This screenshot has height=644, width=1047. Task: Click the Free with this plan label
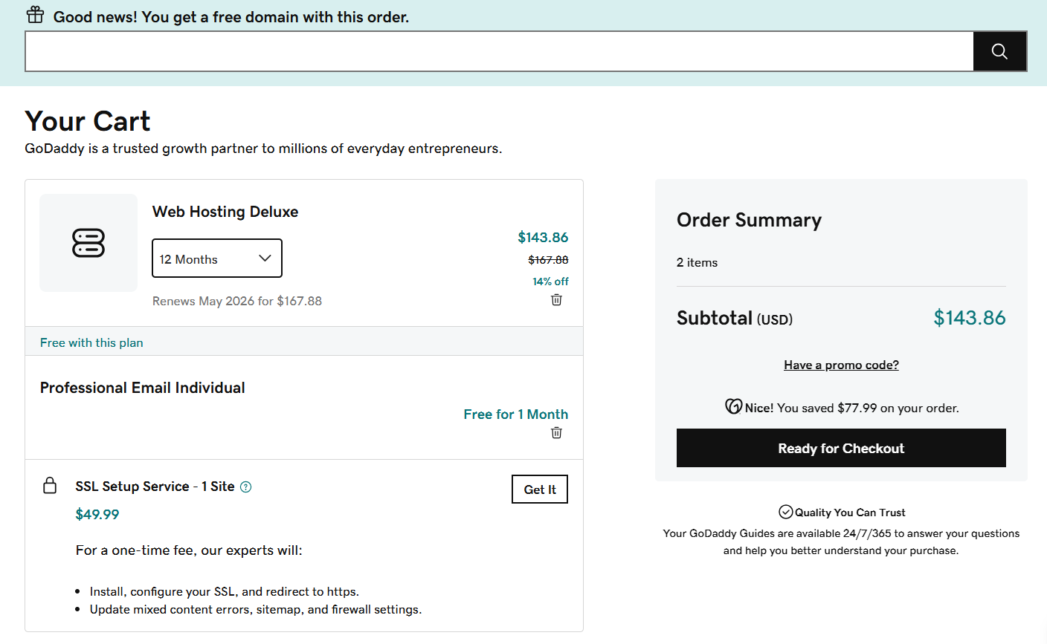[x=91, y=342]
